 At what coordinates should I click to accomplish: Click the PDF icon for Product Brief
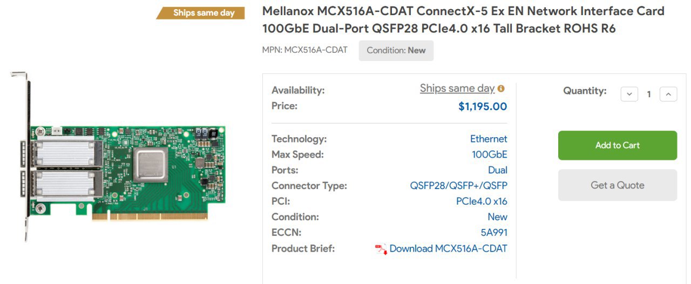point(381,249)
